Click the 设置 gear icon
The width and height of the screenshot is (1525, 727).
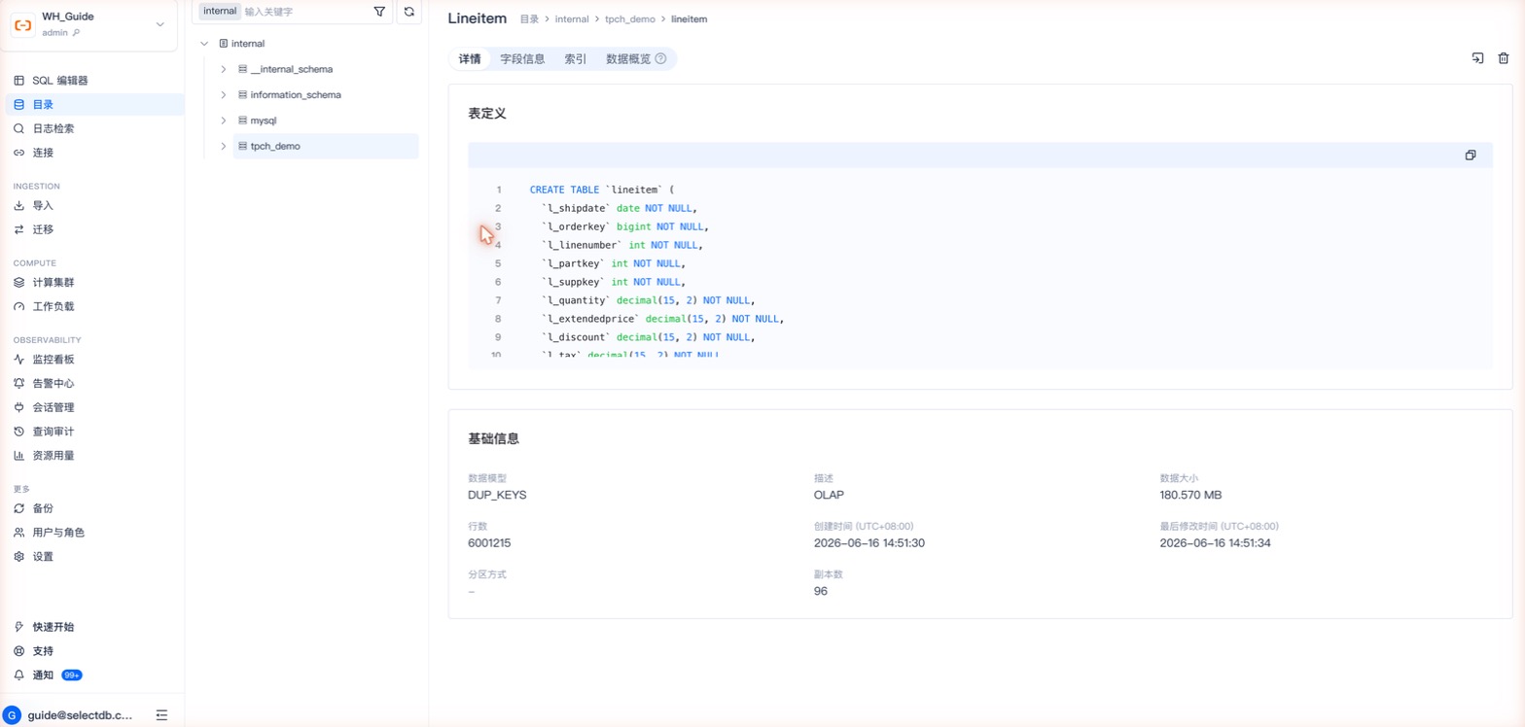click(x=18, y=557)
